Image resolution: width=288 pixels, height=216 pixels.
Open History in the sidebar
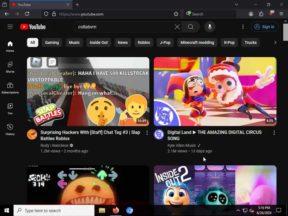[x=10, y=130]
